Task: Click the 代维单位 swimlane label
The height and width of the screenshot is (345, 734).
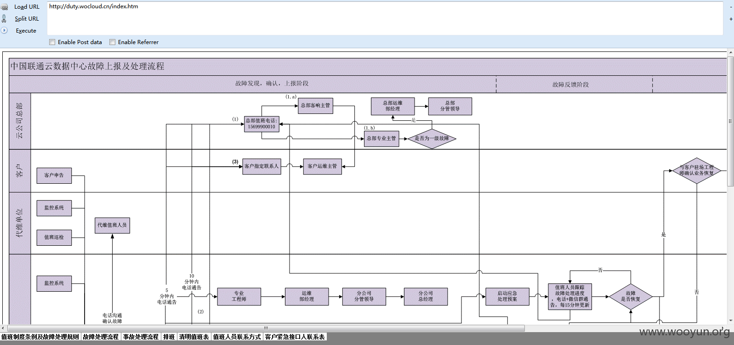Action: tap(19, 223)
